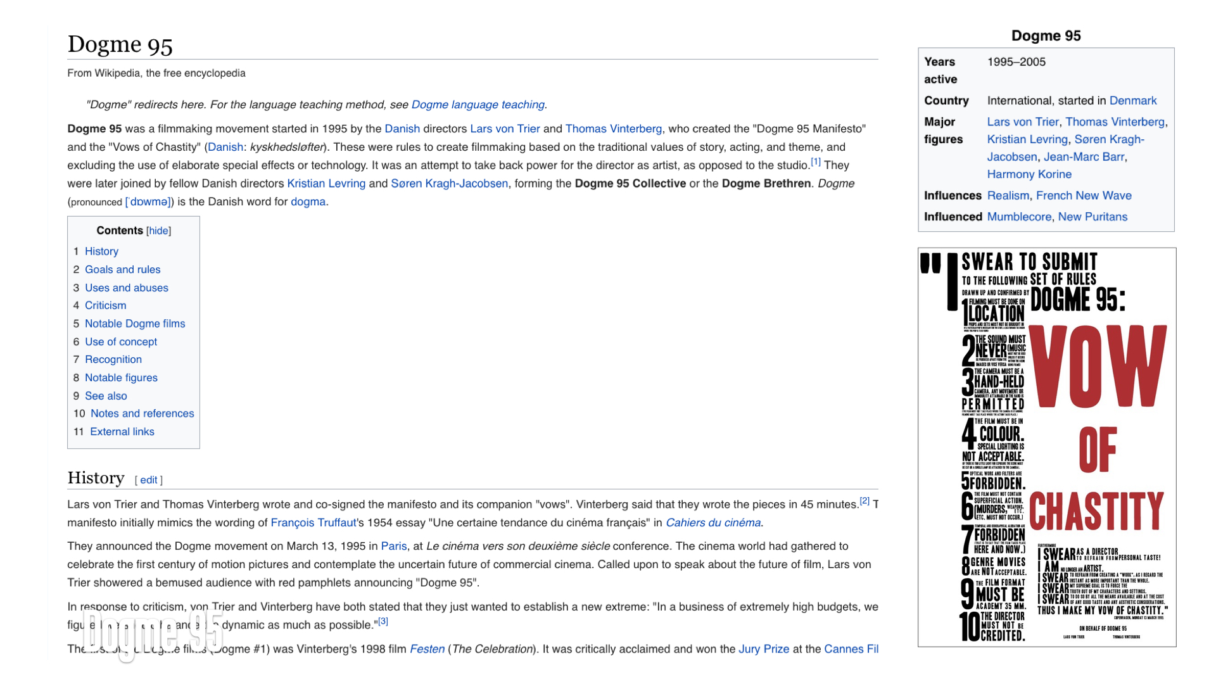Open Mumblecore link in infobox
The image size is (1216, 684).
tap(1018, 217)
